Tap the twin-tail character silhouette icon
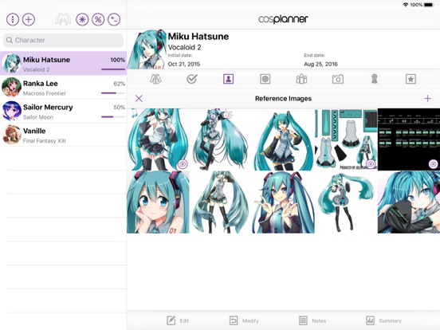The width and height of the screenshot is (440, 330). tap(63, 19)
